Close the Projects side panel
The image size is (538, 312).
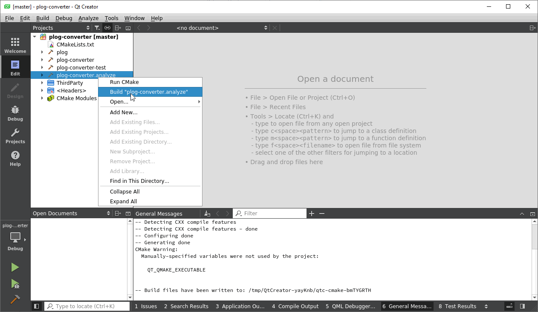coord(128,28)
